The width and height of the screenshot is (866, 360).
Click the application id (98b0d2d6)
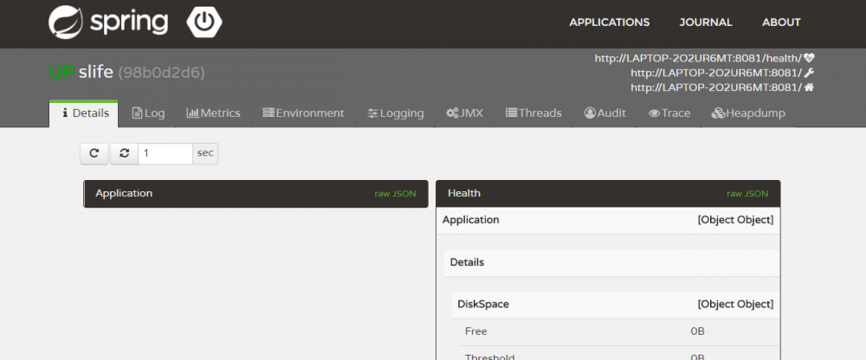[161, 73]
